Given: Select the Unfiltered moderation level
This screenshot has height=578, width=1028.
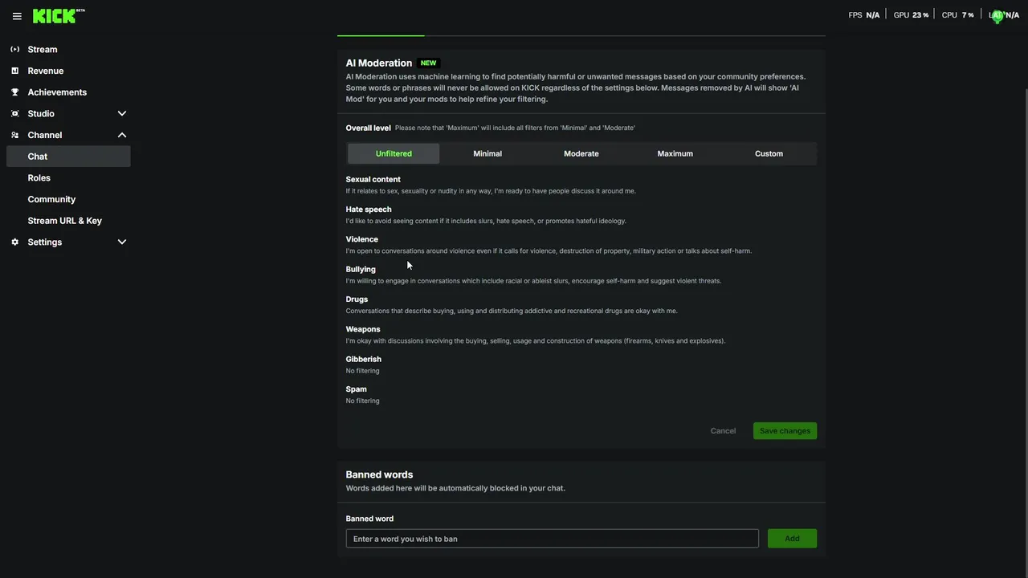Looking at the screenshot, I should 394,153.
